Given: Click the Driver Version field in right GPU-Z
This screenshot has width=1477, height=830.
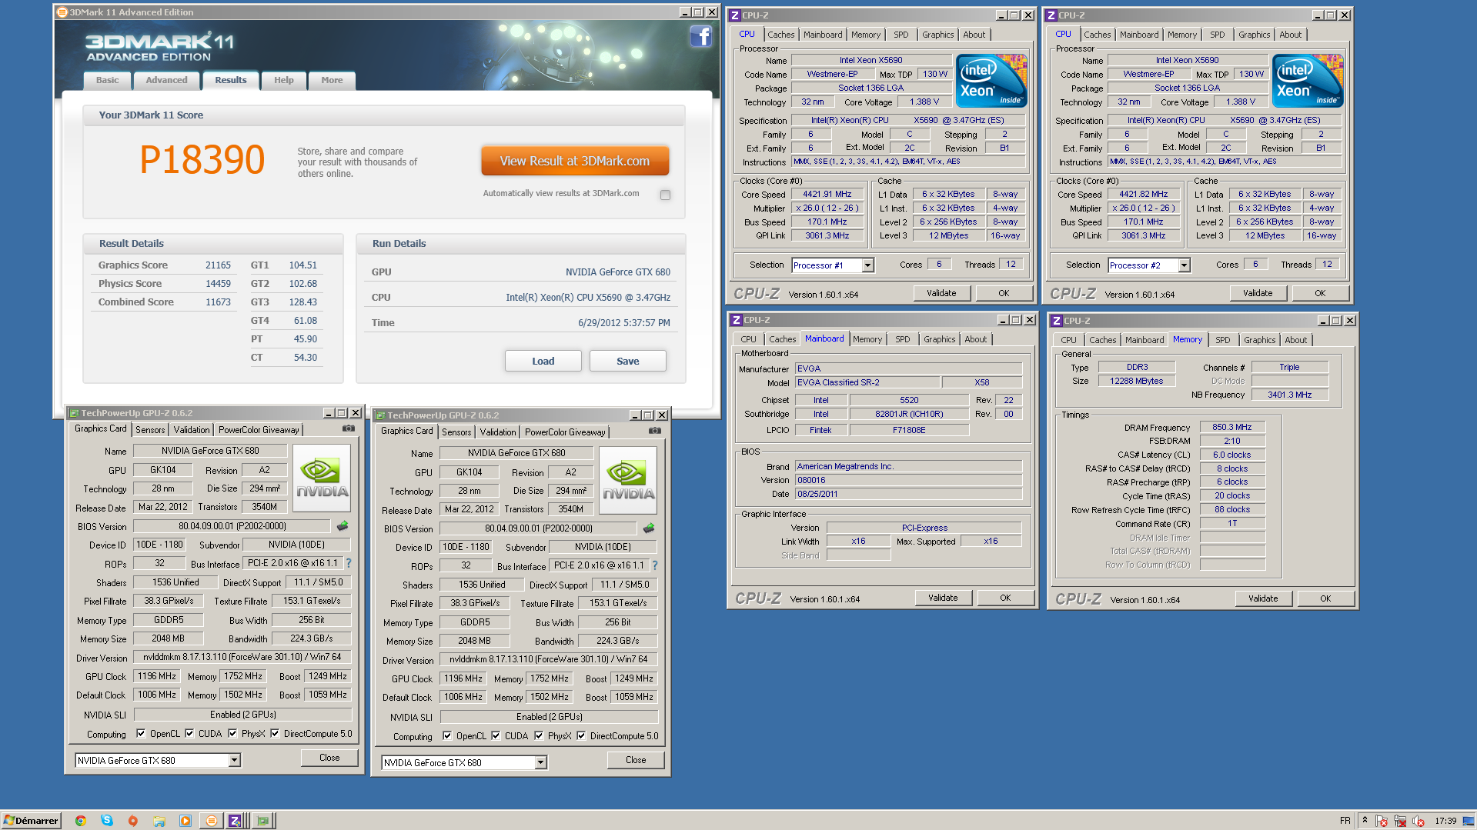Looking at the screenshot, I should (549, 659).
